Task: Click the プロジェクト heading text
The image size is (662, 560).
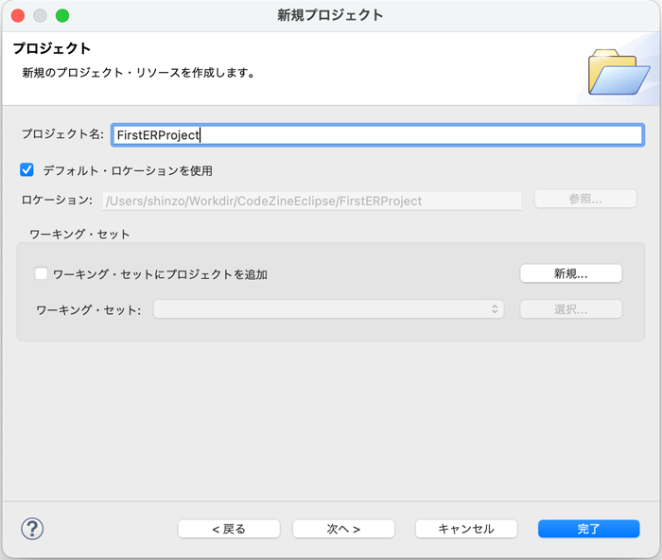Action: [51, 48]
